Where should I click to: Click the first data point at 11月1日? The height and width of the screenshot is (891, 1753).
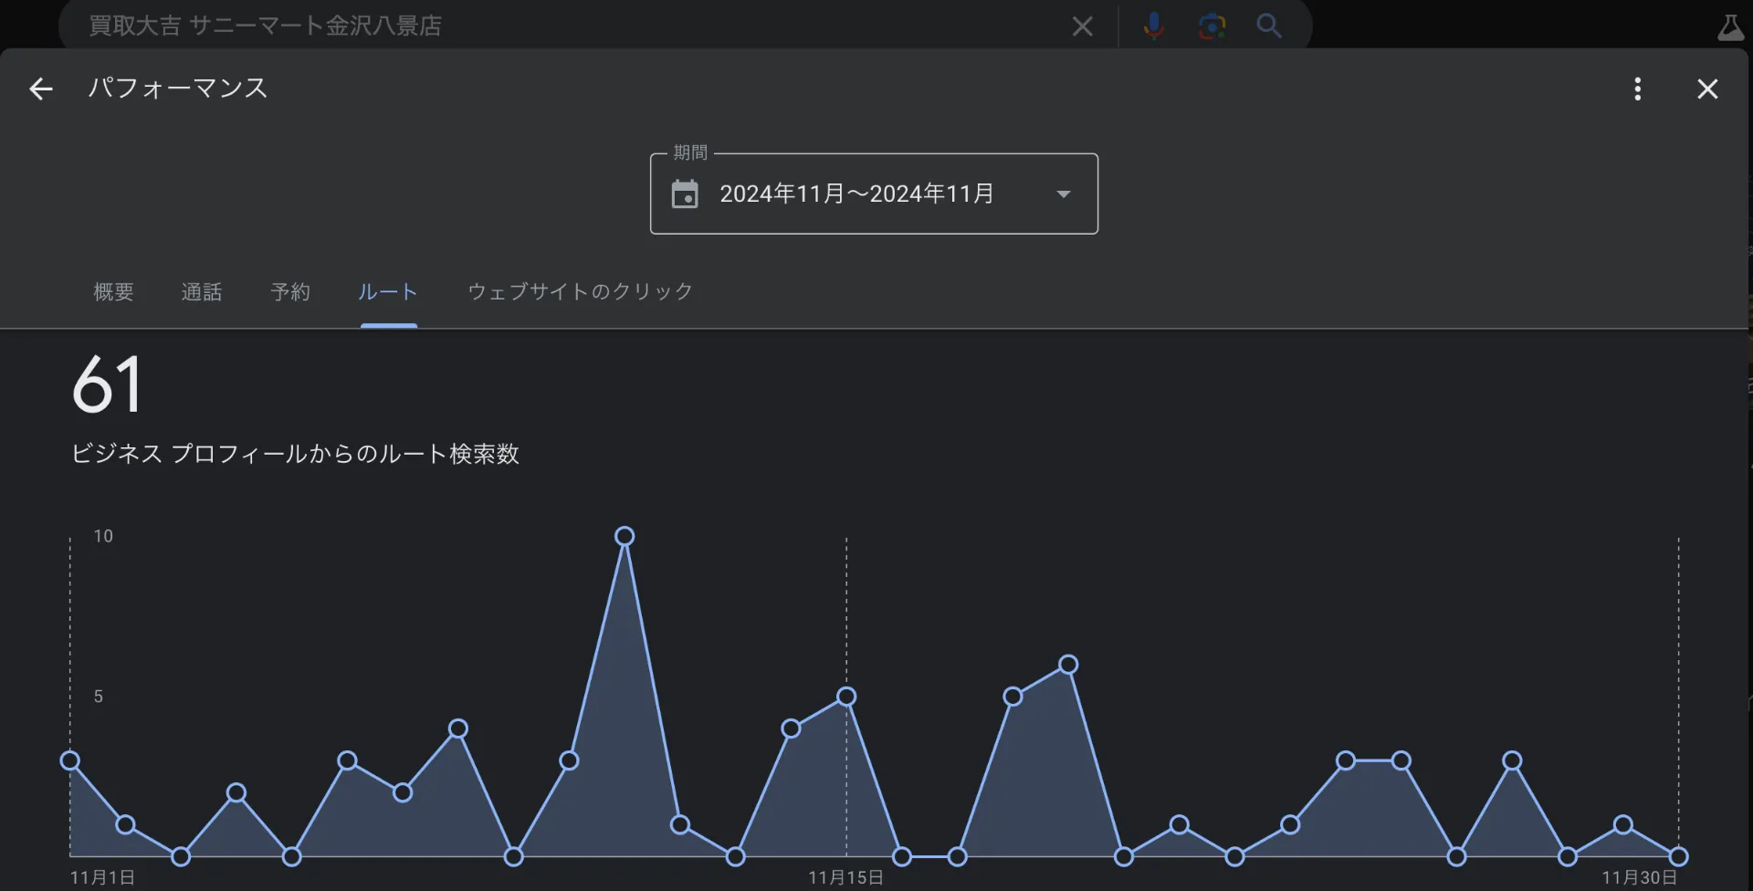70,760
